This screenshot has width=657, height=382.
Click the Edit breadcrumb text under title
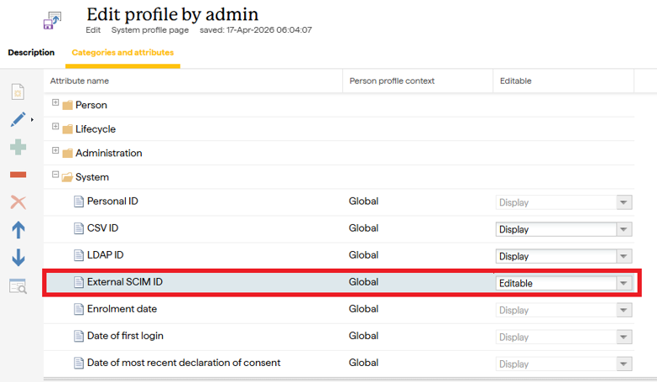click(93, 30)
